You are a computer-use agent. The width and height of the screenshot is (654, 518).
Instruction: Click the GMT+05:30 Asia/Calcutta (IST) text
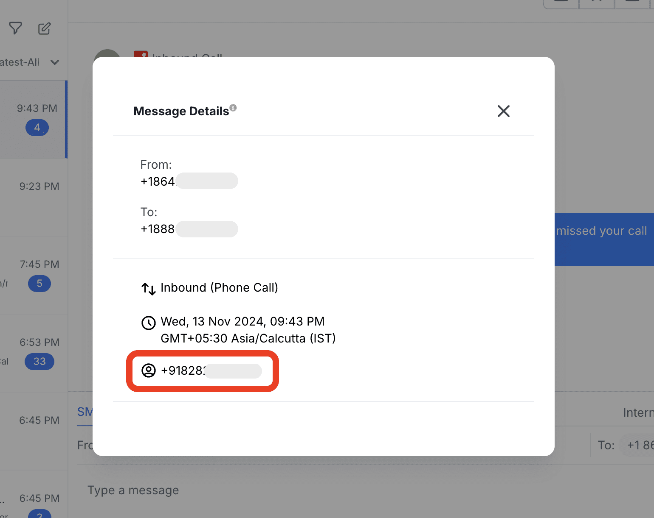coord(248,338)
